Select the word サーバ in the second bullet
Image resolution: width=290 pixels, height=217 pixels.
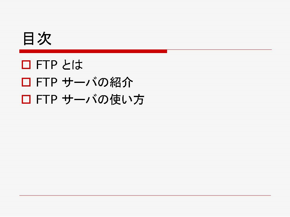point(79,82)
